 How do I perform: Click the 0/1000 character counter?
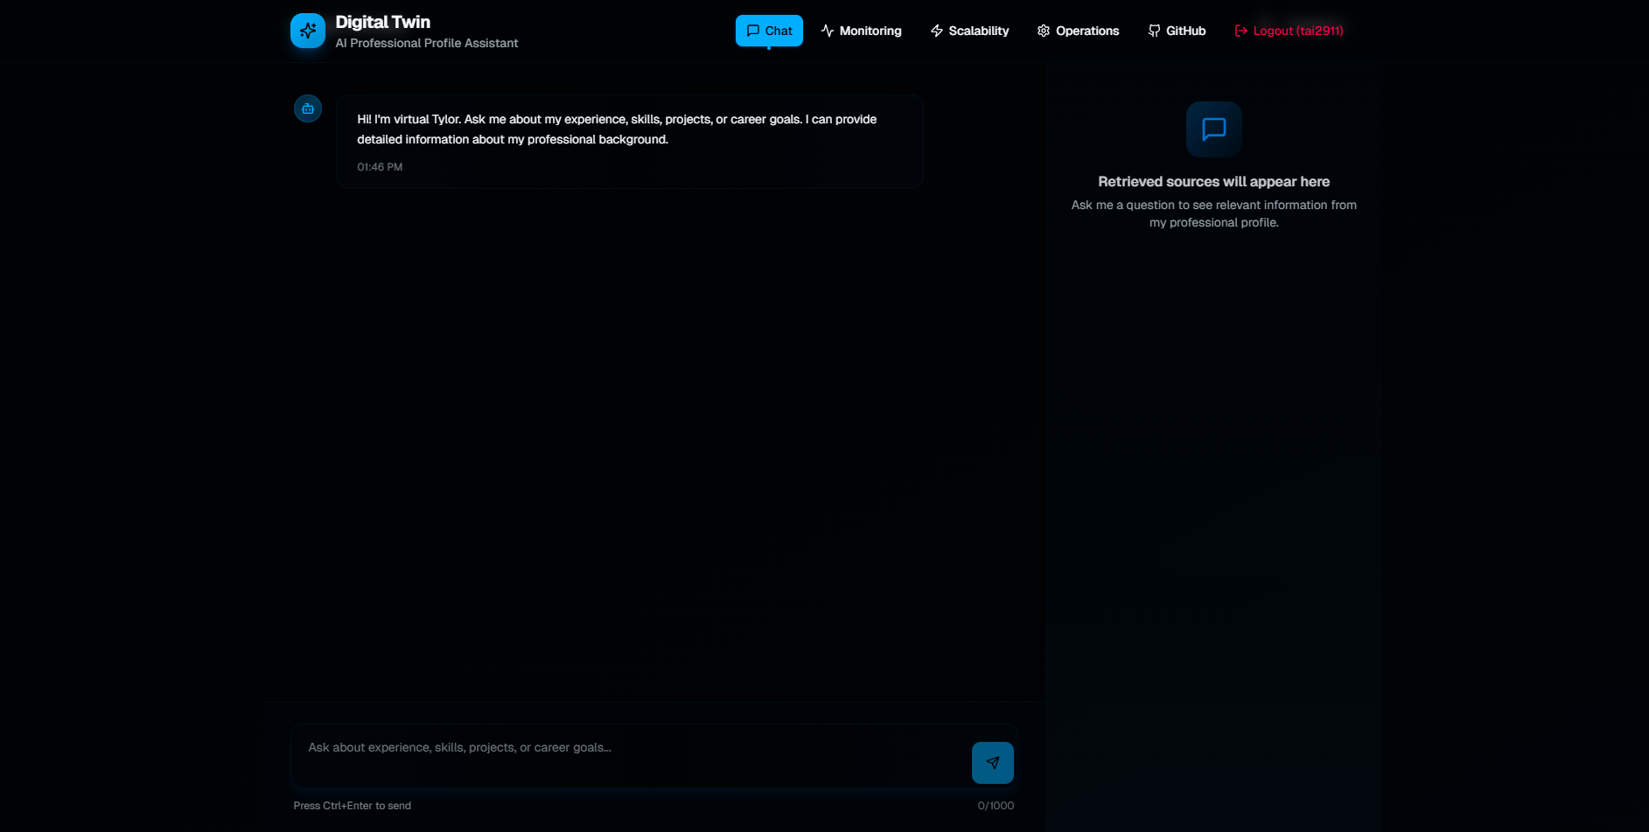click(996, 805)
